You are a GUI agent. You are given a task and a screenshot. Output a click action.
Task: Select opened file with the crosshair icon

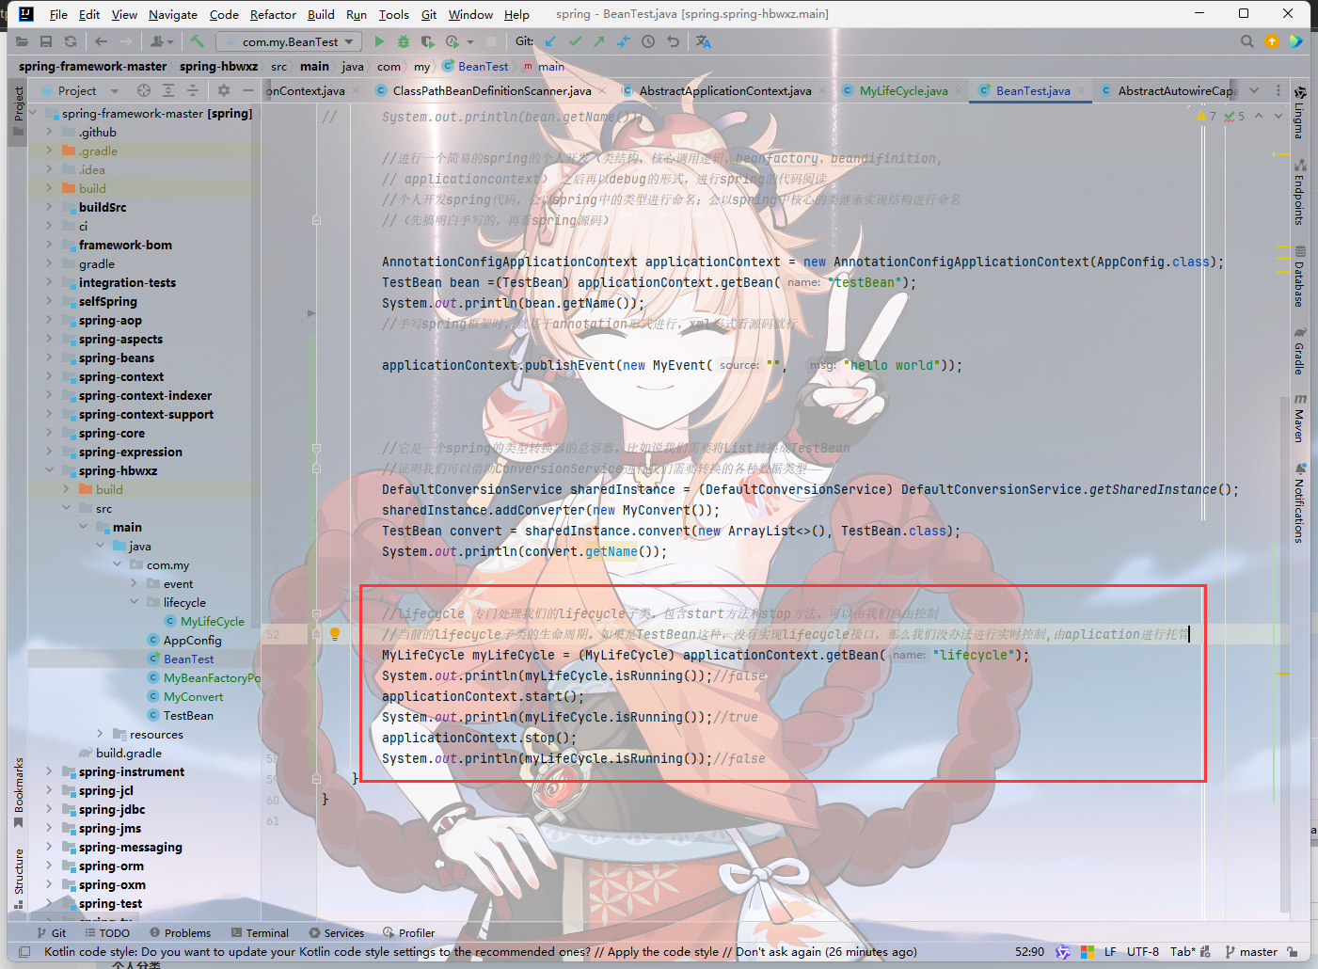click(x=144, y=90)
